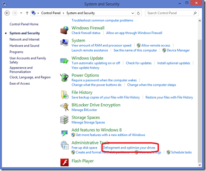Click the Flash Player red icon
206x171 pixels.
point(65,162)
